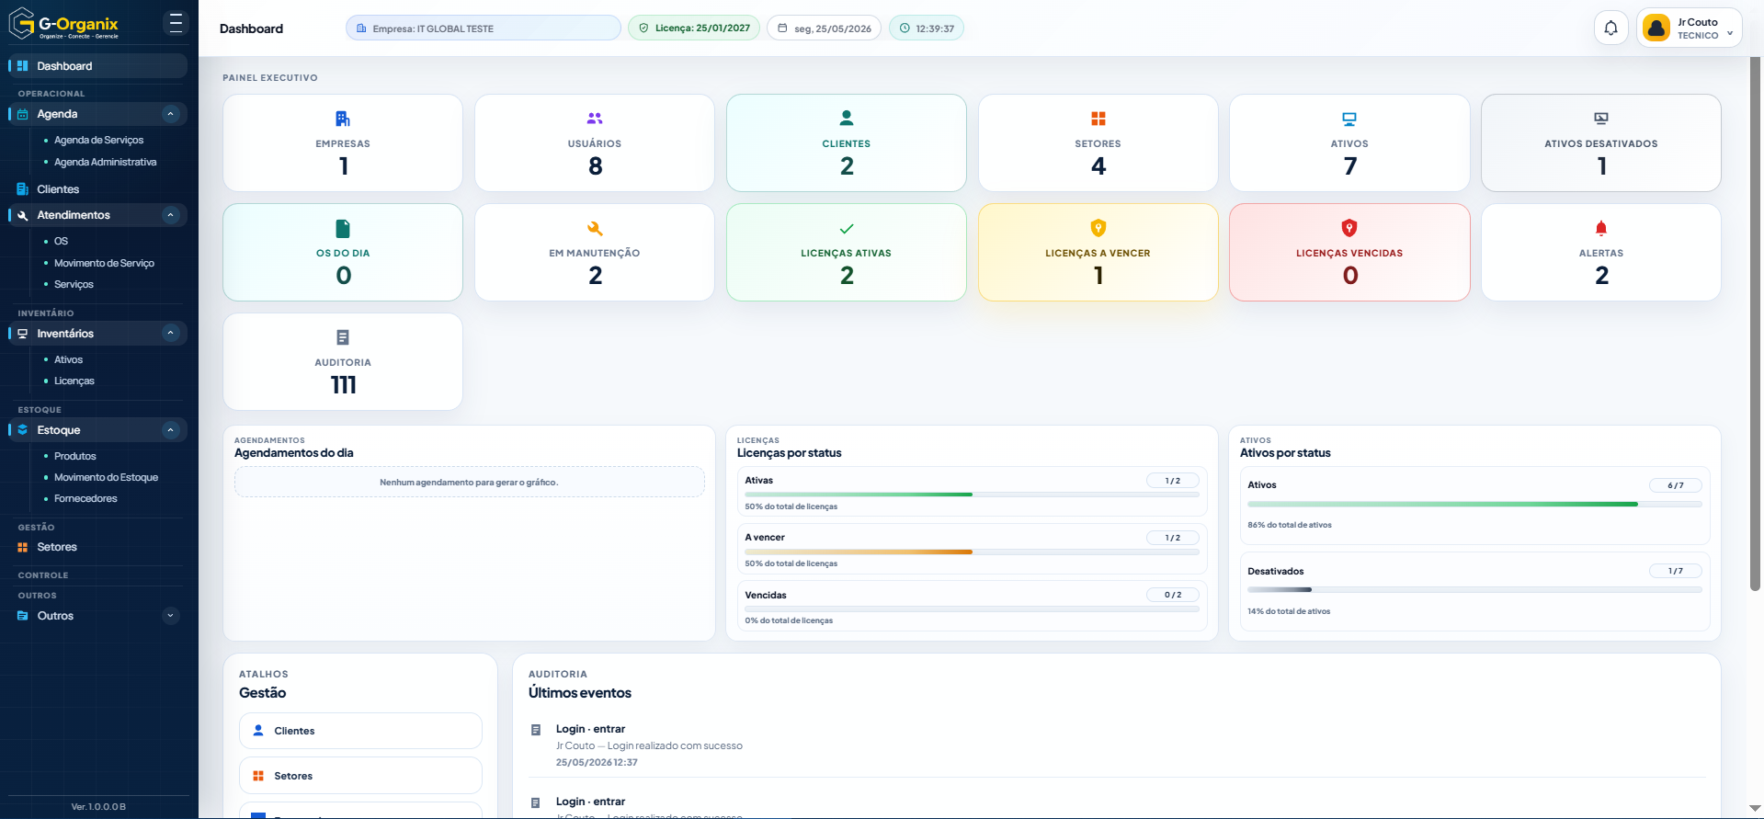Click the Usuários people icon
This screenshot has height=819, width=1764.
(x=595, y=119)
